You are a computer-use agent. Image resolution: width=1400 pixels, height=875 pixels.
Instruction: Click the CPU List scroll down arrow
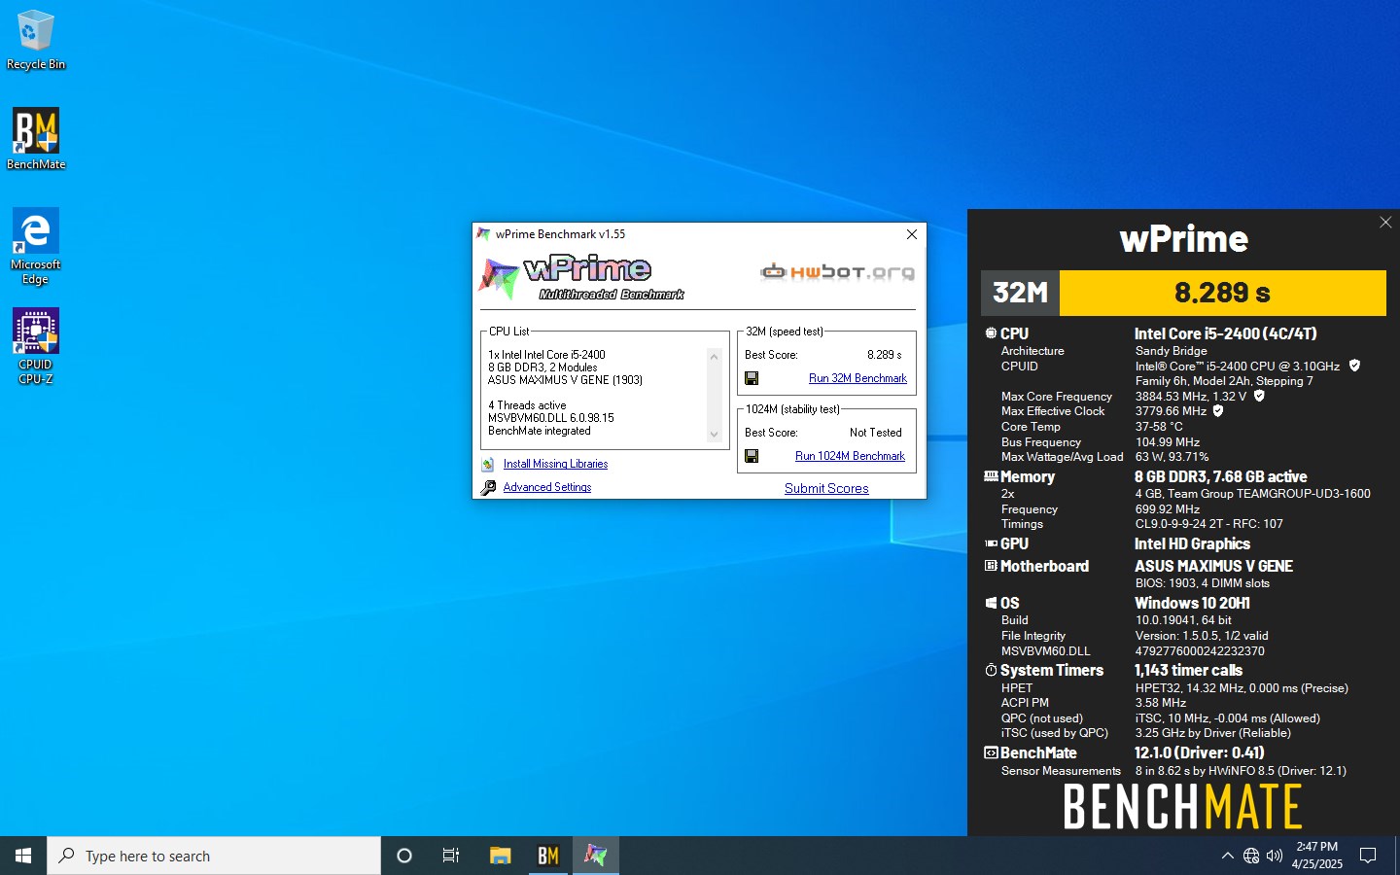pyautogui.click(x=715, y=435)
